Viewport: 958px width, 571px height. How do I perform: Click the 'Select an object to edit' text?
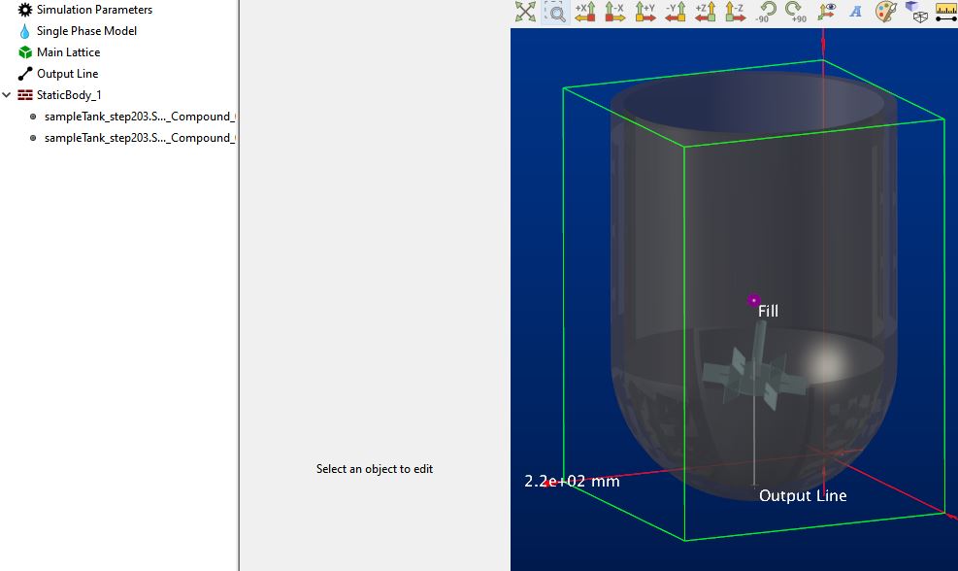[x=375, y=469]
